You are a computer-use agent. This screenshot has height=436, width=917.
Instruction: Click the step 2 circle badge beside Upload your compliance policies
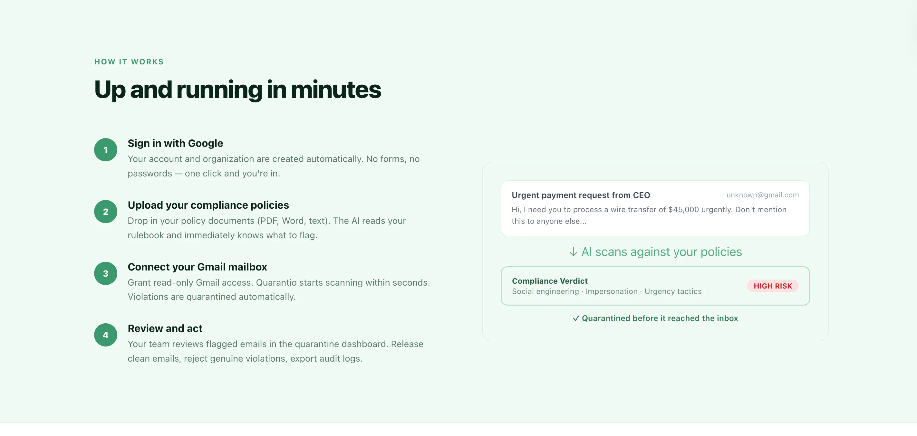(x=106, y=212)
